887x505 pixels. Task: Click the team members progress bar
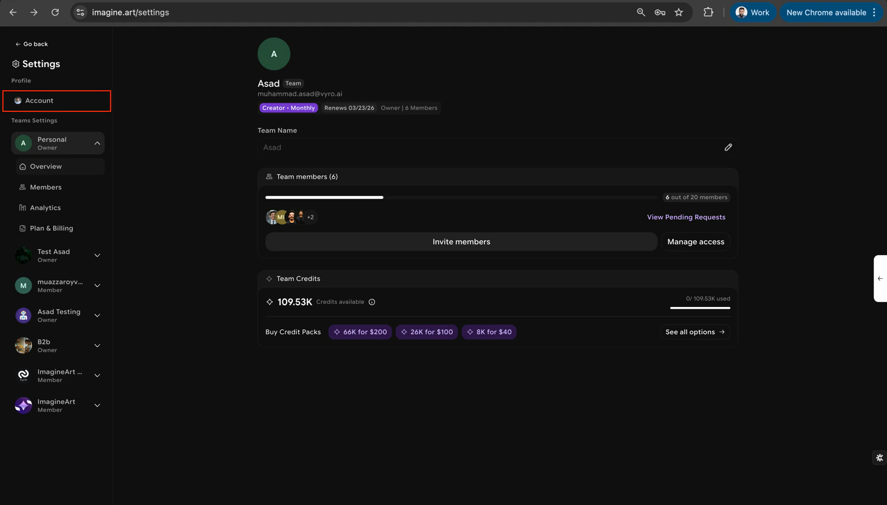coord(461,197)
